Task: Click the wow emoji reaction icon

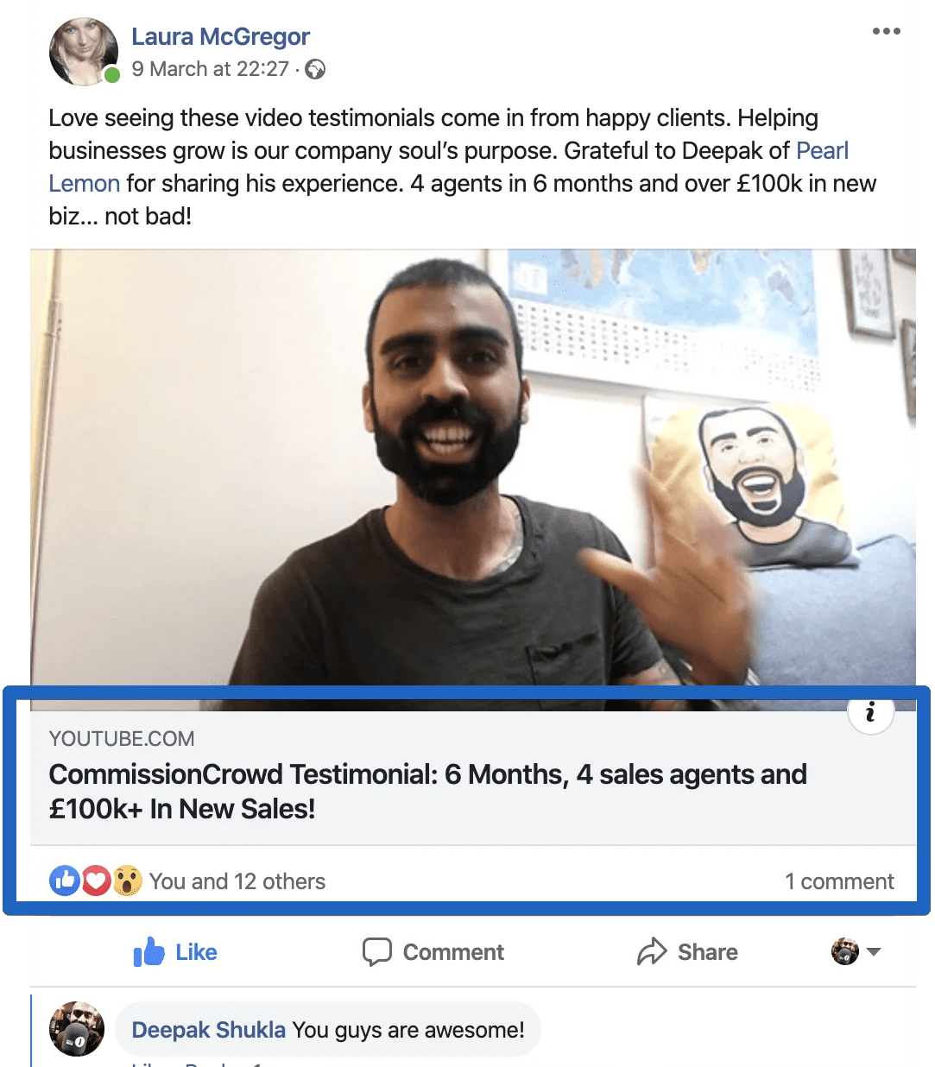Action: tap(127, 881)
